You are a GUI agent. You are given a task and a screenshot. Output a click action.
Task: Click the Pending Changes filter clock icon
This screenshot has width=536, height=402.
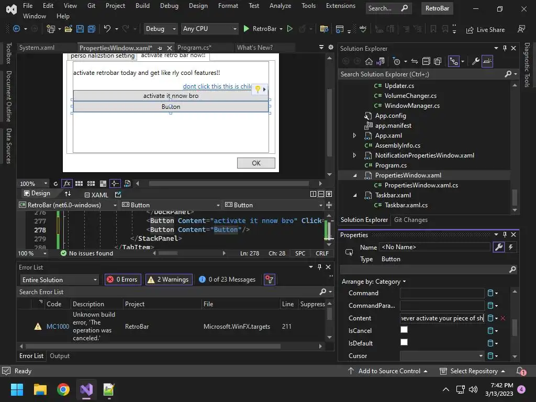[397, 62]
